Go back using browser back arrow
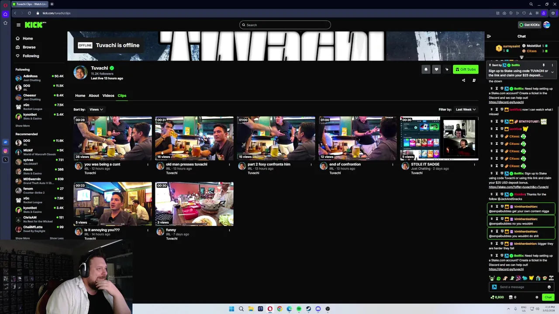The width and height of the screenshot is (559, 314). click(x=15, y=13)
